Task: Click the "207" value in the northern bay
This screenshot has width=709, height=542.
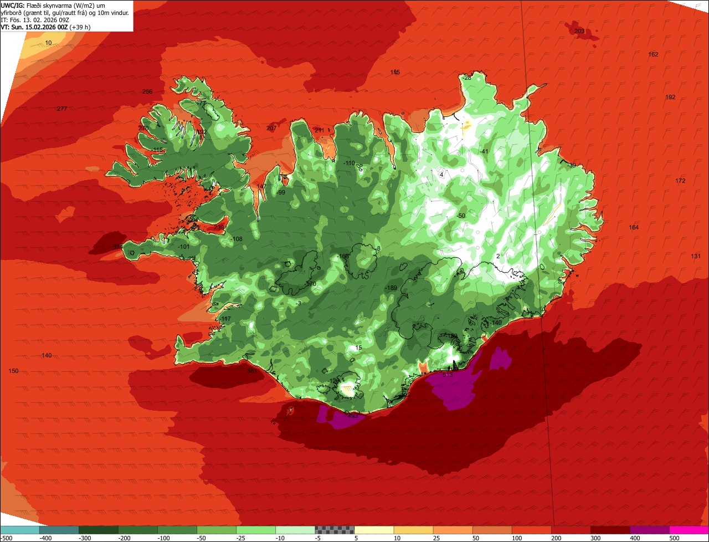Action: (x=271, y=128)
